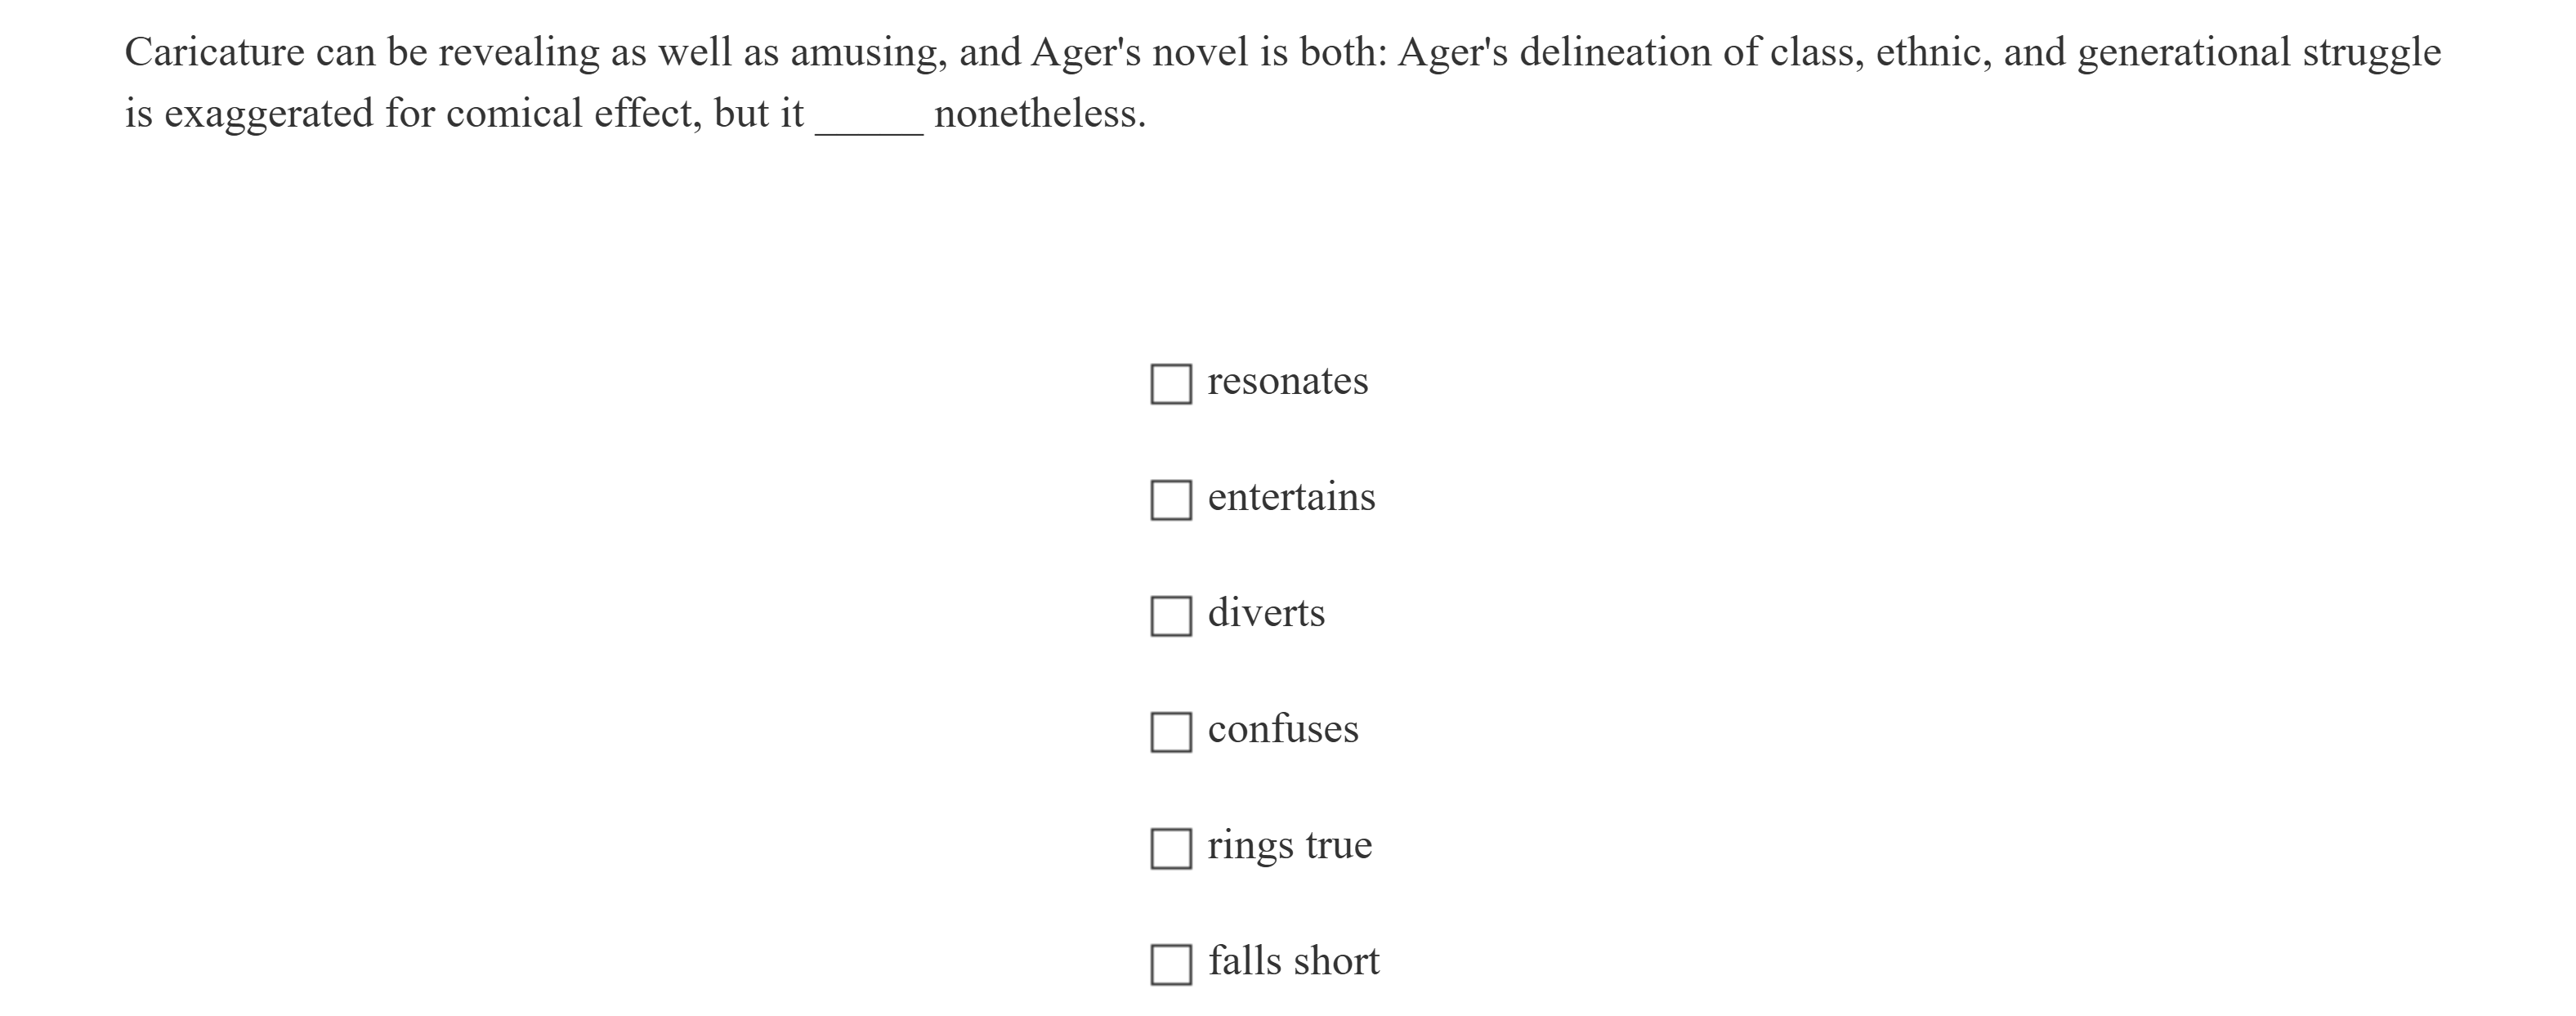Click the 'confuses' answer label text

pyautogui.click(x=1283, y=729)
